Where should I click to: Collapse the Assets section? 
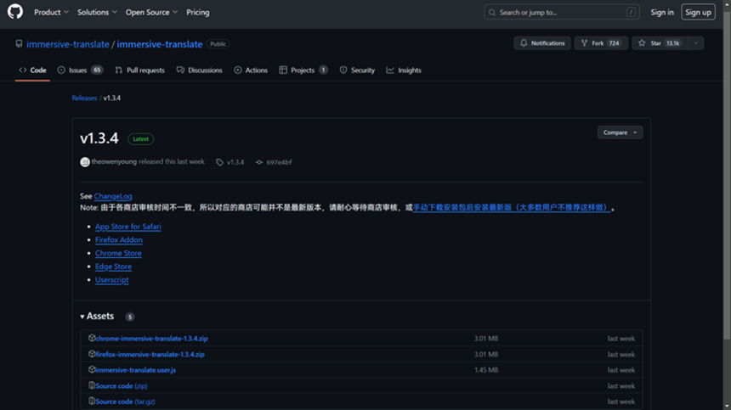coord(97,317)
